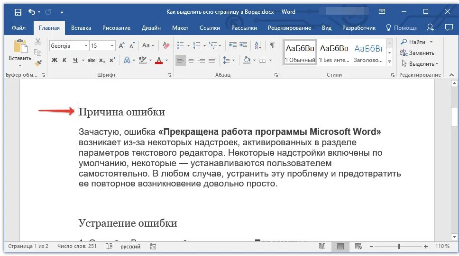Click the Вставить paste button
The image size is (459, 256).
(20, 53)
